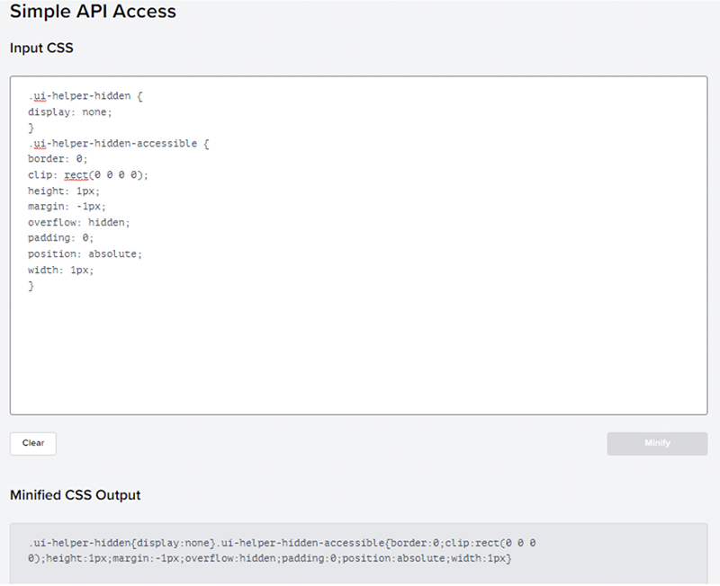Click the "border: 0;" line
Screen dimensions: 720x586
[58, 159]
